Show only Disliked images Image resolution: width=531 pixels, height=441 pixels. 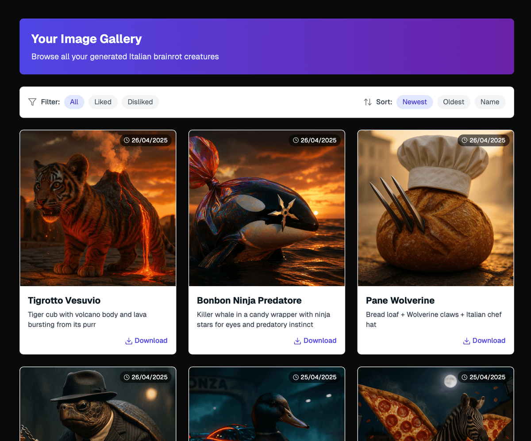point(140,102)
